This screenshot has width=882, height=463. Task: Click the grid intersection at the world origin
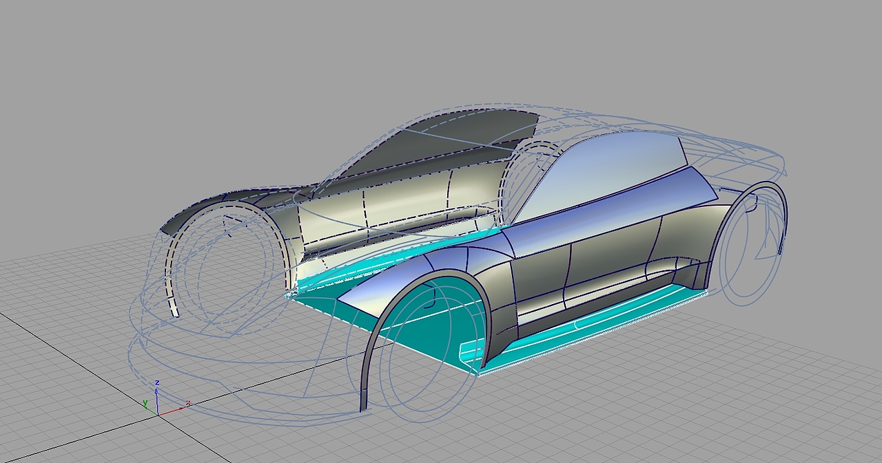[158, 416]
